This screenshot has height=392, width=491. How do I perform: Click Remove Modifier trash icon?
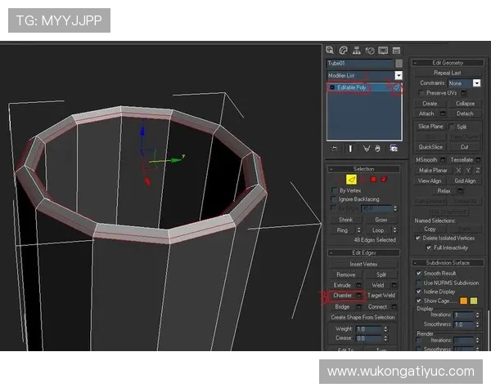pos(378,149)
